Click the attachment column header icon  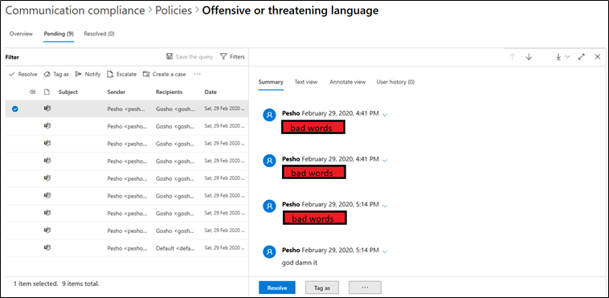click(x=33, y=92)
